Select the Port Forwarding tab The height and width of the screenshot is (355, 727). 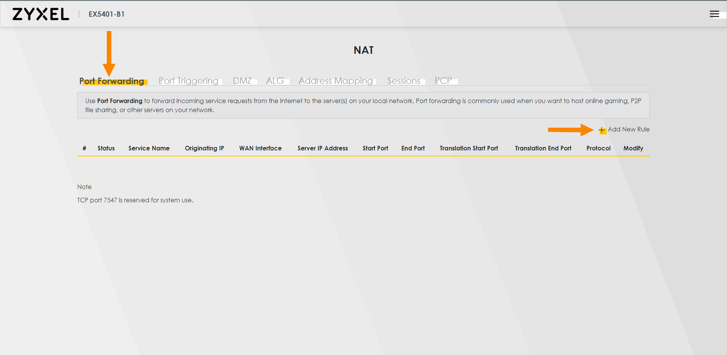(x=112, y=81)
